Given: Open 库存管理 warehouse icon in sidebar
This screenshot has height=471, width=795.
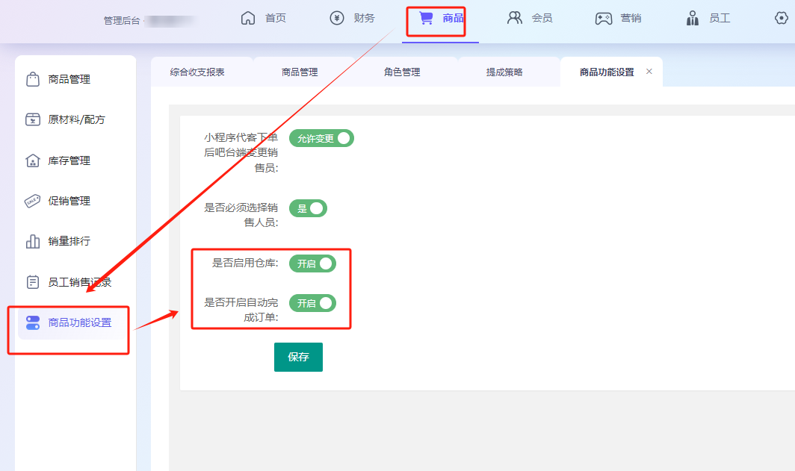Looking at the screenshot, I should (33, 160).
